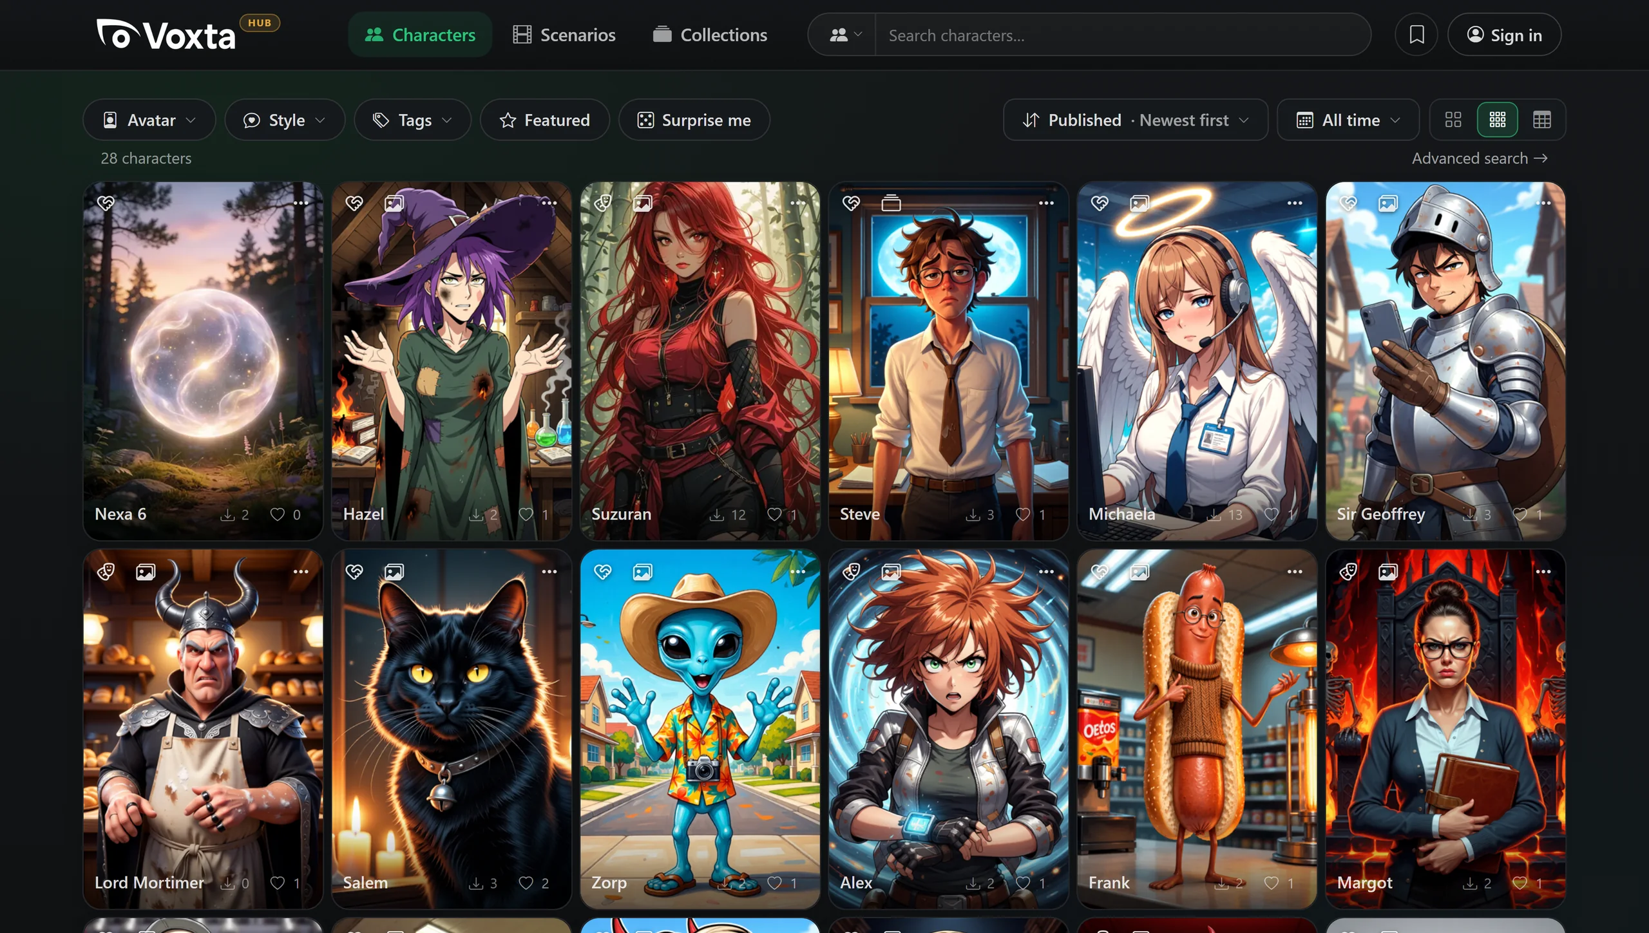
Task: Open the three-dot menu on Michaela card
Action: [1295, 203]
